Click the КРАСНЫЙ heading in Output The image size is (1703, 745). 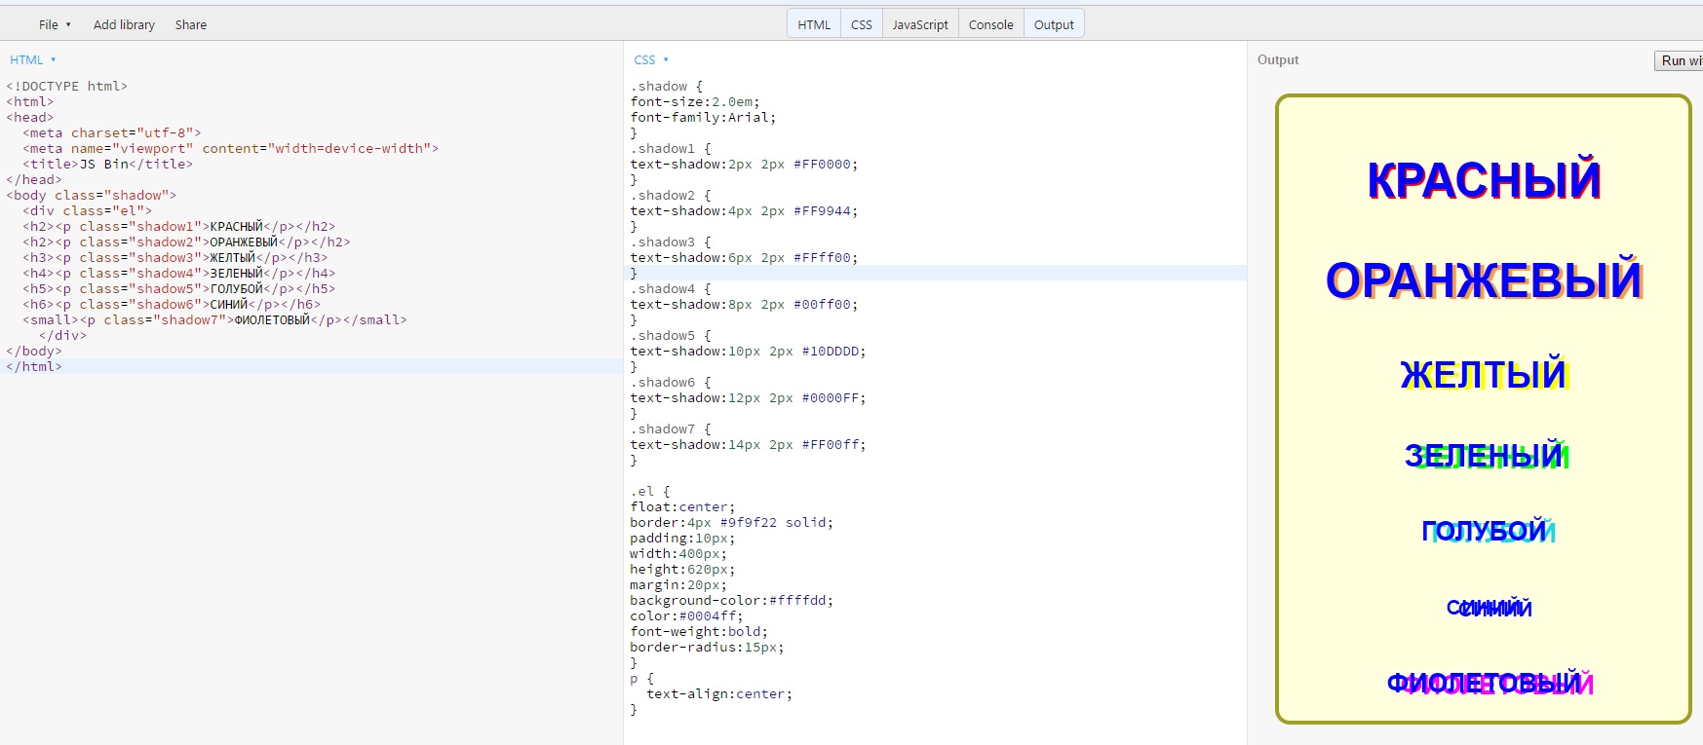coord(1484,180)
